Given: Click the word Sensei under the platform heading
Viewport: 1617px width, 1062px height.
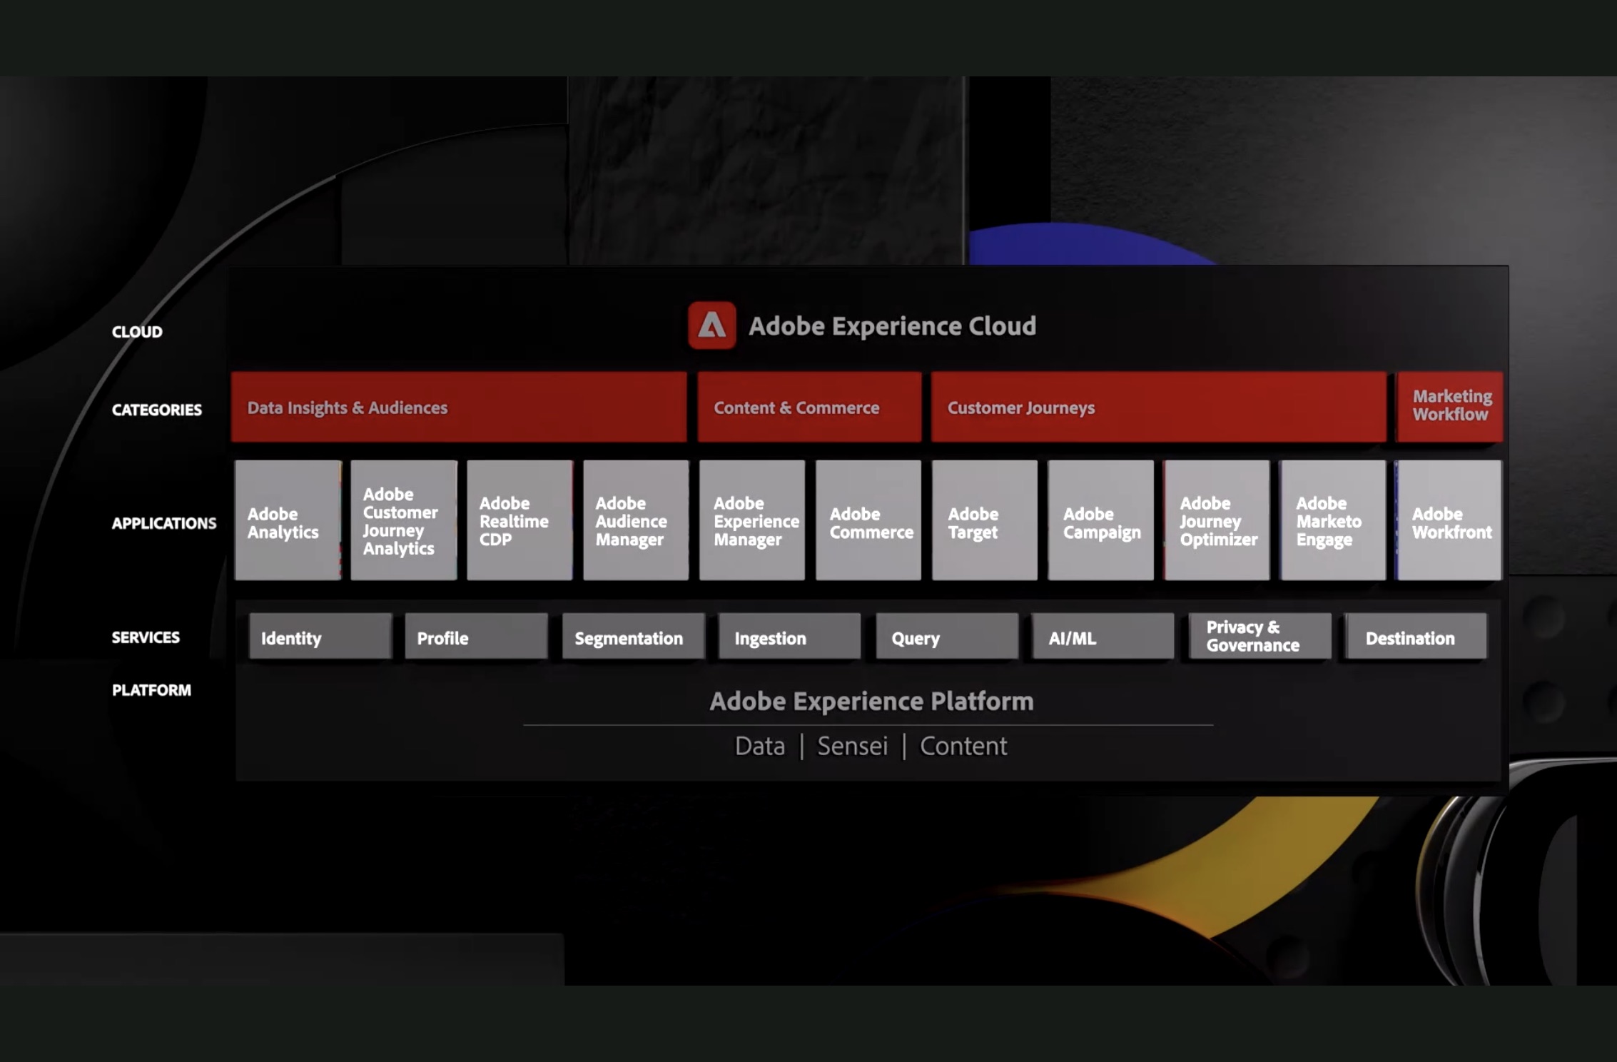Looking at the screenshot, I should [x=853, y=746].
